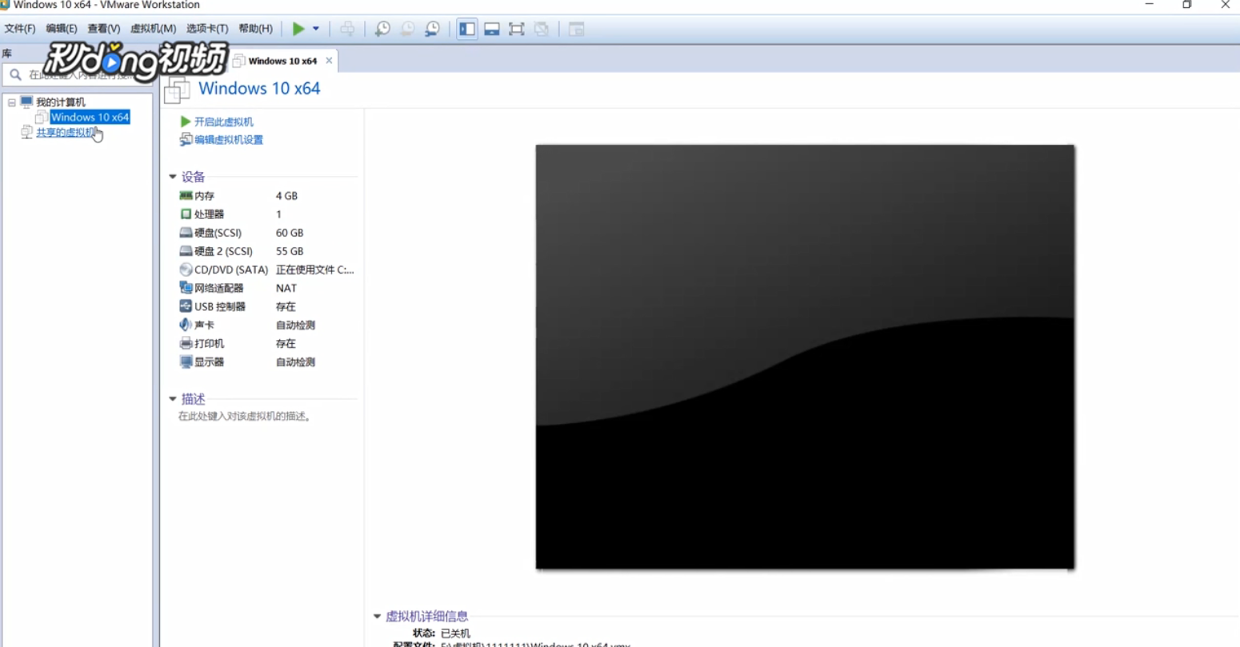1240x647 pixels.
Task: Click the USB 控制器 value 存在
Action: tap(286, 306)
